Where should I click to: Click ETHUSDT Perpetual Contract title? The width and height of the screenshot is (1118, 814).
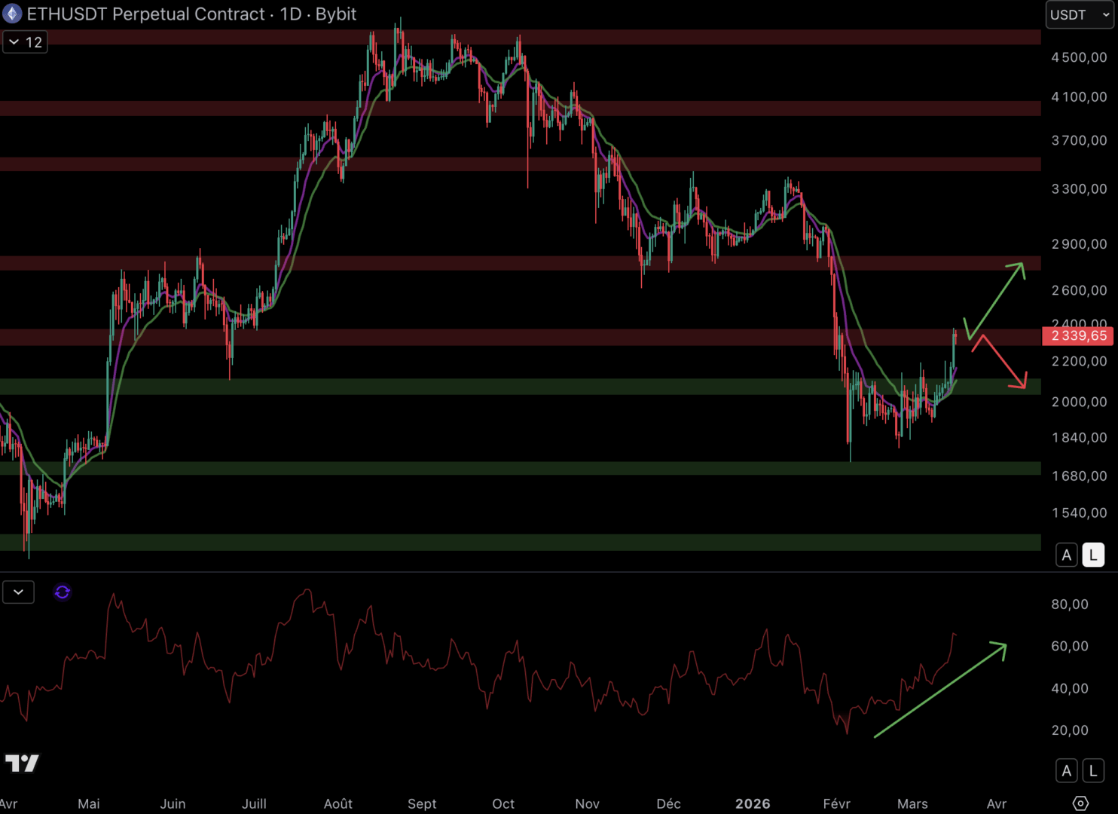coord(145,14)
